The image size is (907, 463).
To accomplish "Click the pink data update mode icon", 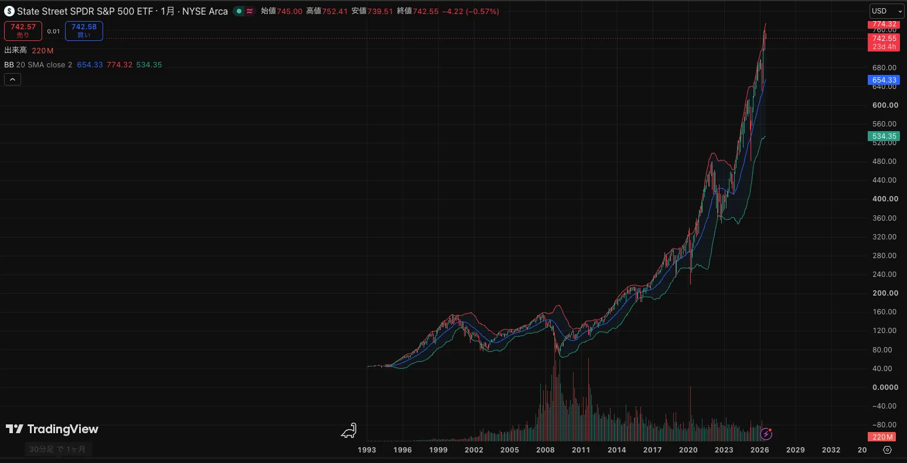I will point(250,11).
